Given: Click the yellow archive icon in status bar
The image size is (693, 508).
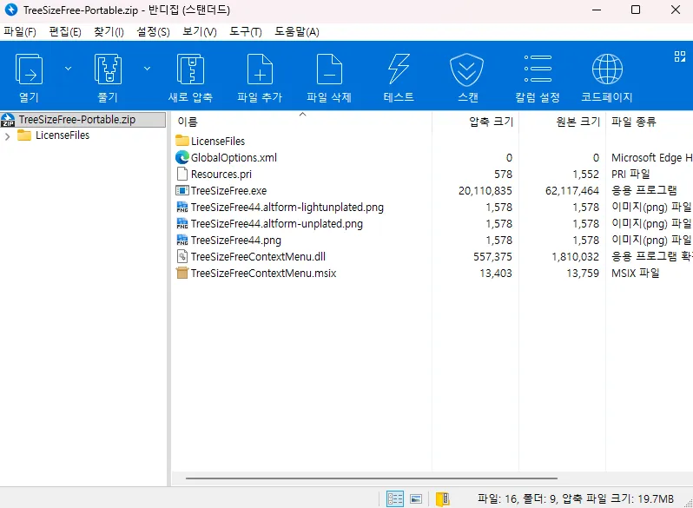Looking at the screenshot, I should 442,498.
